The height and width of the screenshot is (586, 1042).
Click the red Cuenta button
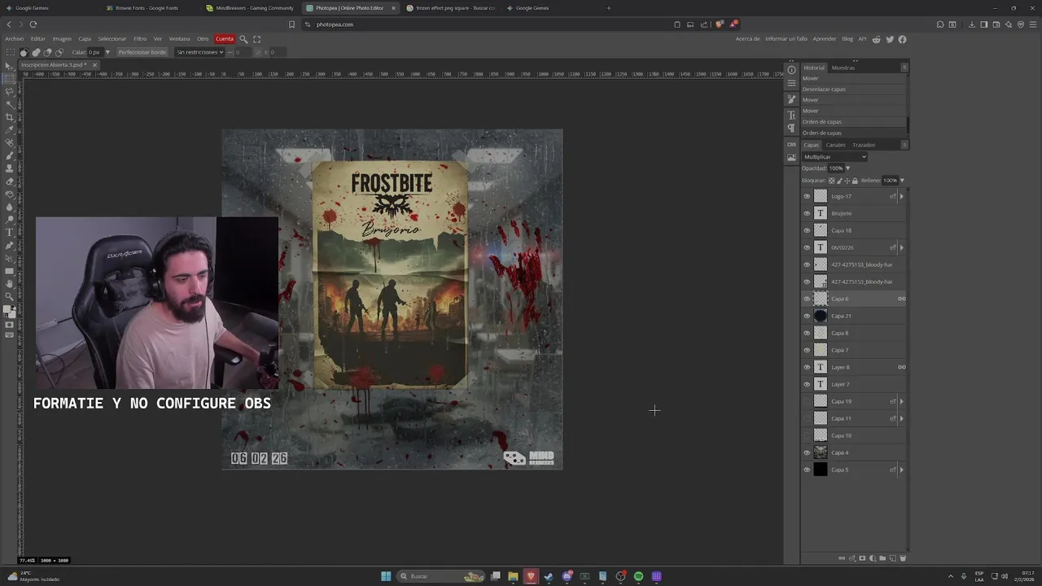225,39
